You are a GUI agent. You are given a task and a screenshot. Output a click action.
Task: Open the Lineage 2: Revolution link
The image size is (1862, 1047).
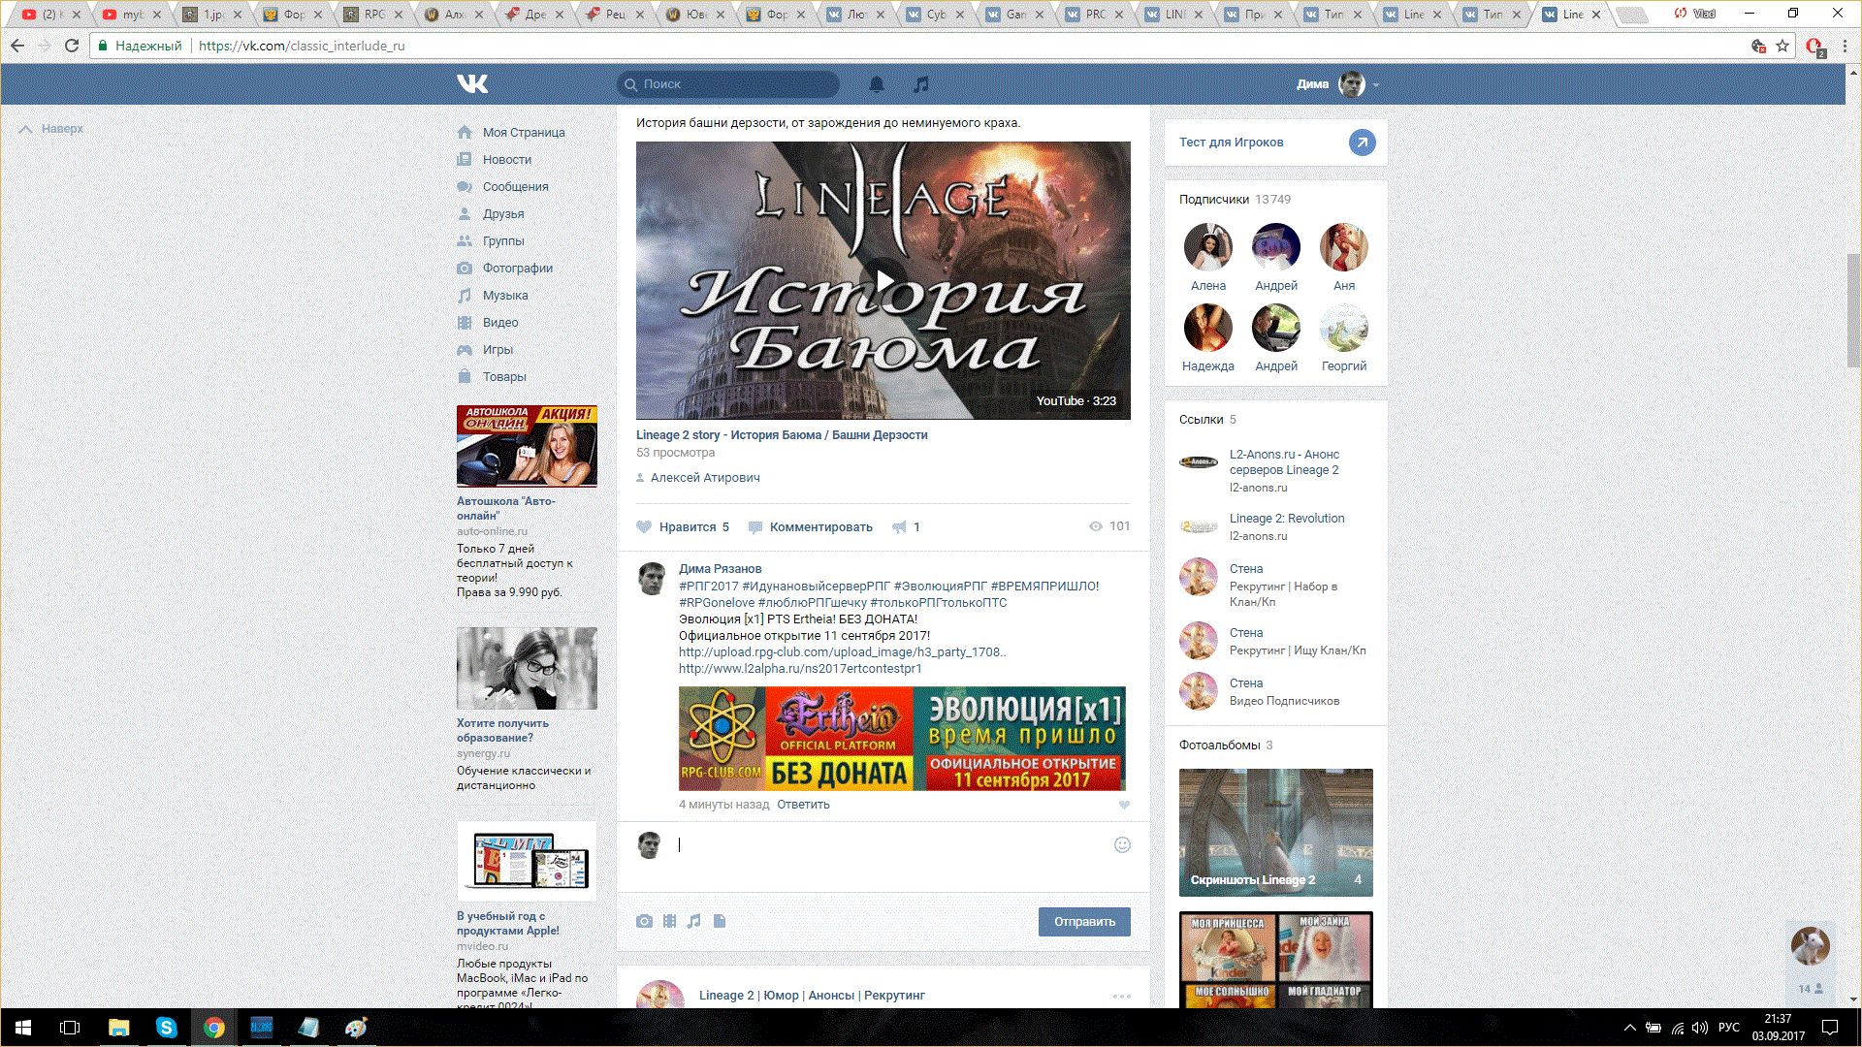tap(1287, 519)
